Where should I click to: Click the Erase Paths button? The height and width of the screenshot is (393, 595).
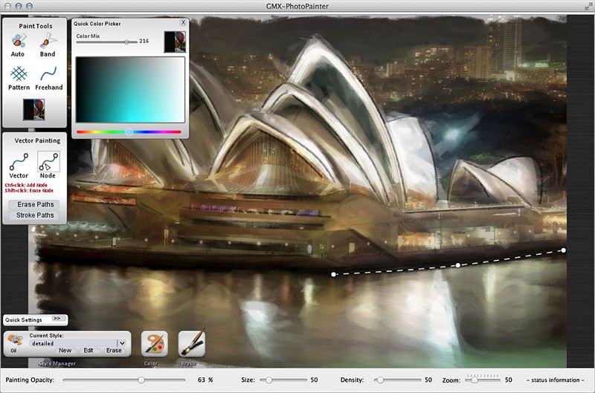pyautogui.click(x=36, y=204)
